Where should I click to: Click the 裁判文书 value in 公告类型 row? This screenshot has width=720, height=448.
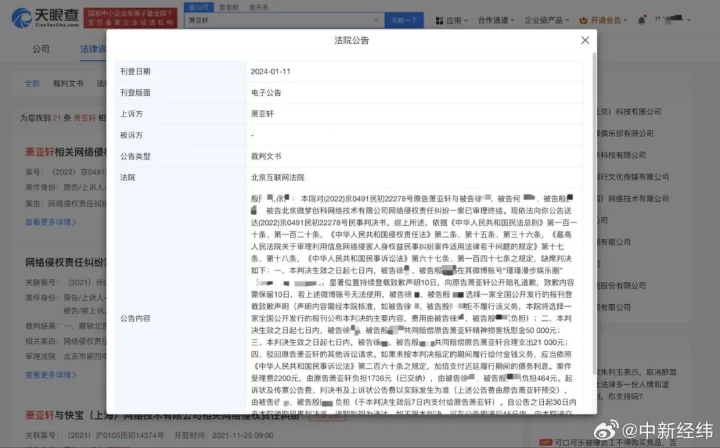coord(266,156)
